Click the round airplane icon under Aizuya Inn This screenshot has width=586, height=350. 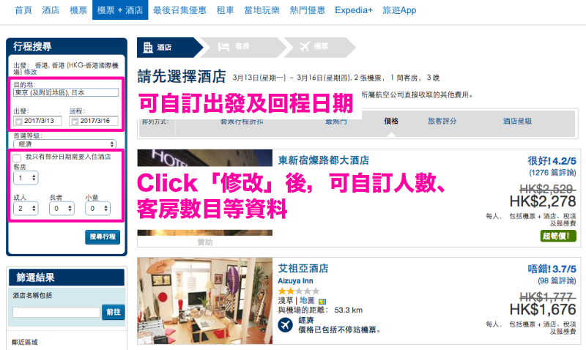pyautogui.click(x=286, y=324)
